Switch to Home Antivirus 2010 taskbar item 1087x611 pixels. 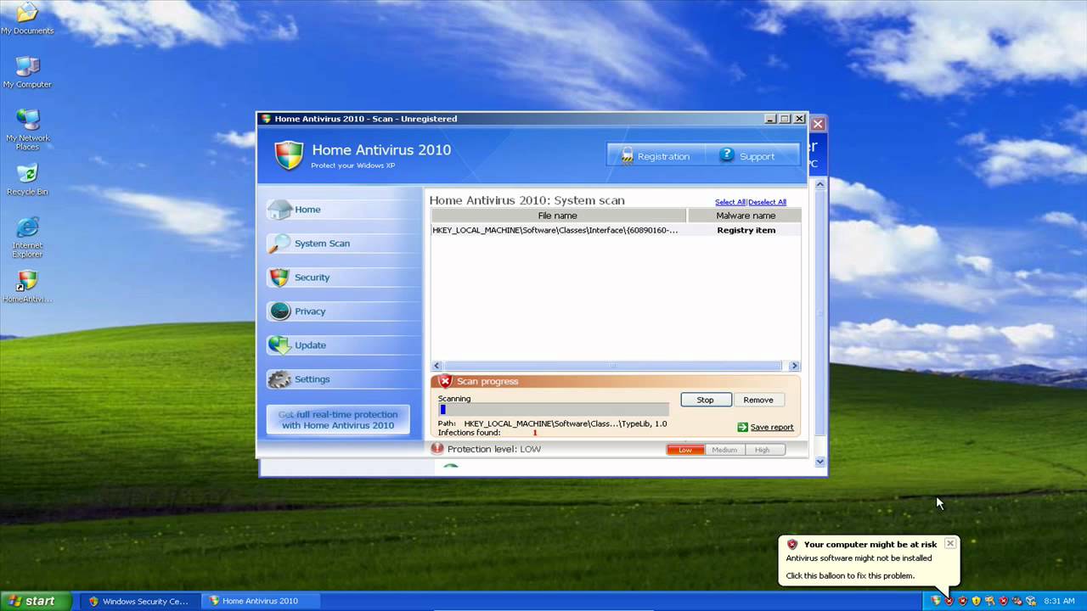pos(261,601)
